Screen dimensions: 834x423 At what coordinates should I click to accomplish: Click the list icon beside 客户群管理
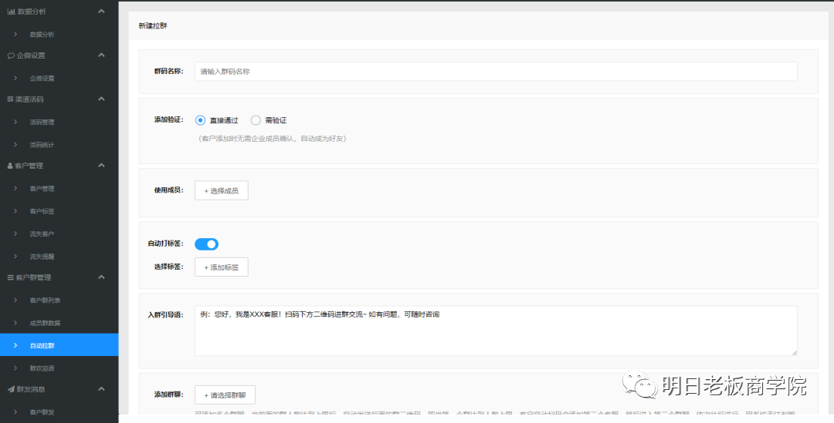[10, 277]
